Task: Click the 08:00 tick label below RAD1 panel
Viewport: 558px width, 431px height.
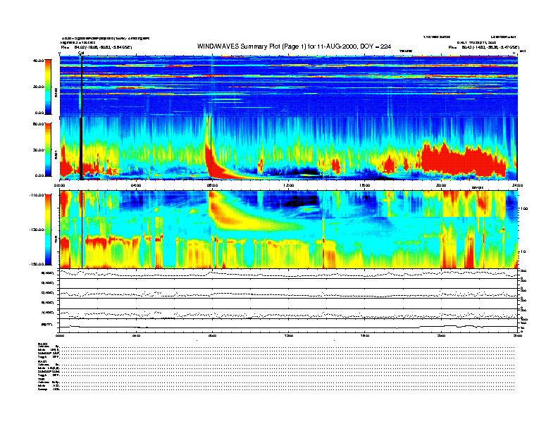Action: point(212,185)
